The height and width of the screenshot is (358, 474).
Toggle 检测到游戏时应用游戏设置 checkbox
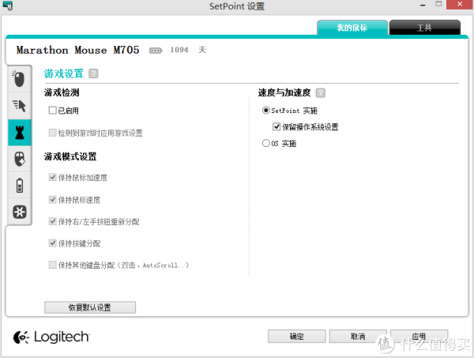pos(52,133)
